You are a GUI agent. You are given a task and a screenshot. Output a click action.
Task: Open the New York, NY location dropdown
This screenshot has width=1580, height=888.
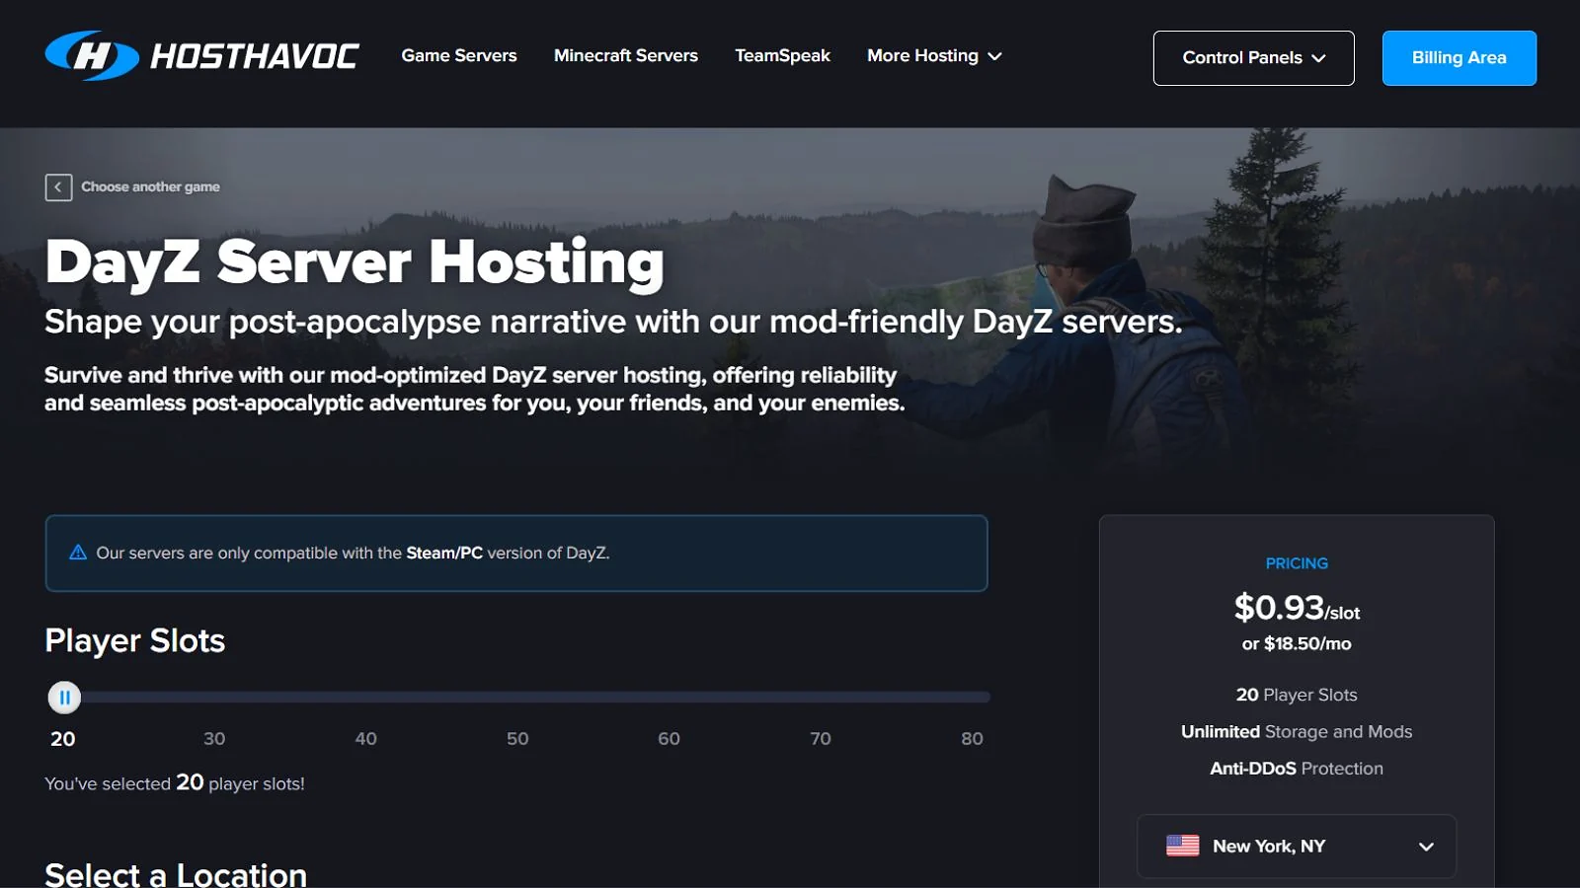[x=1297, y=847]
